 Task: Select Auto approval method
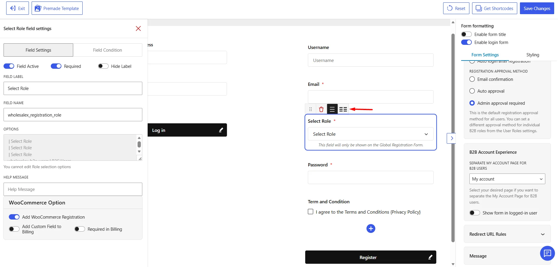coord(472,91)
